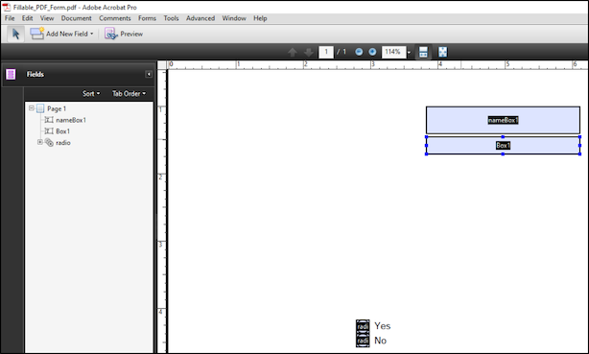
Task: Open the Window menu
Action: pos(234,18)
